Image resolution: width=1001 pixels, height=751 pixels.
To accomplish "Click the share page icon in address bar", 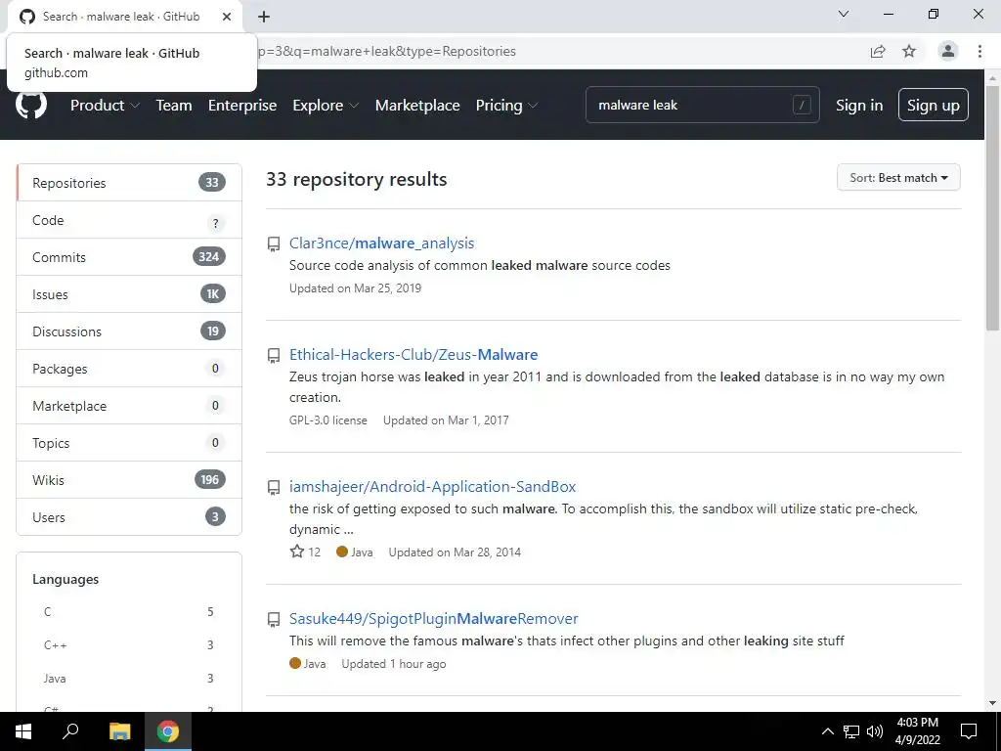I will pos(878,51).
